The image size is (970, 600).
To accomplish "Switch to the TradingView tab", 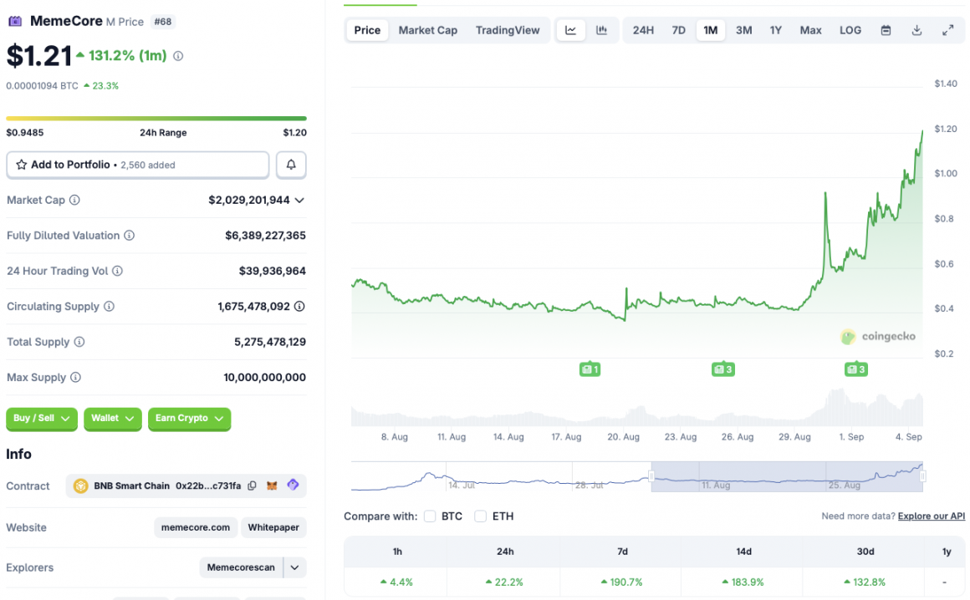I will tap(508, 29).
